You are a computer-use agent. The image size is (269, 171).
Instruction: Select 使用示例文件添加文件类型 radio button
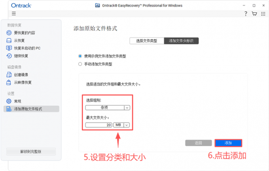tap(80, 56)
